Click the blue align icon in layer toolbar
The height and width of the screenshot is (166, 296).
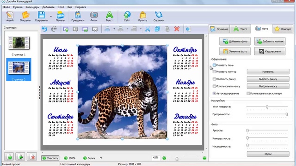point(107,29)
